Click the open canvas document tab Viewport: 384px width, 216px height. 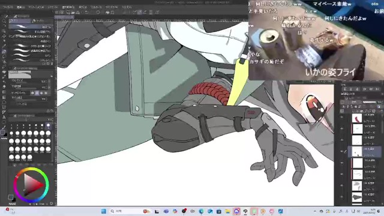point(64,17)
